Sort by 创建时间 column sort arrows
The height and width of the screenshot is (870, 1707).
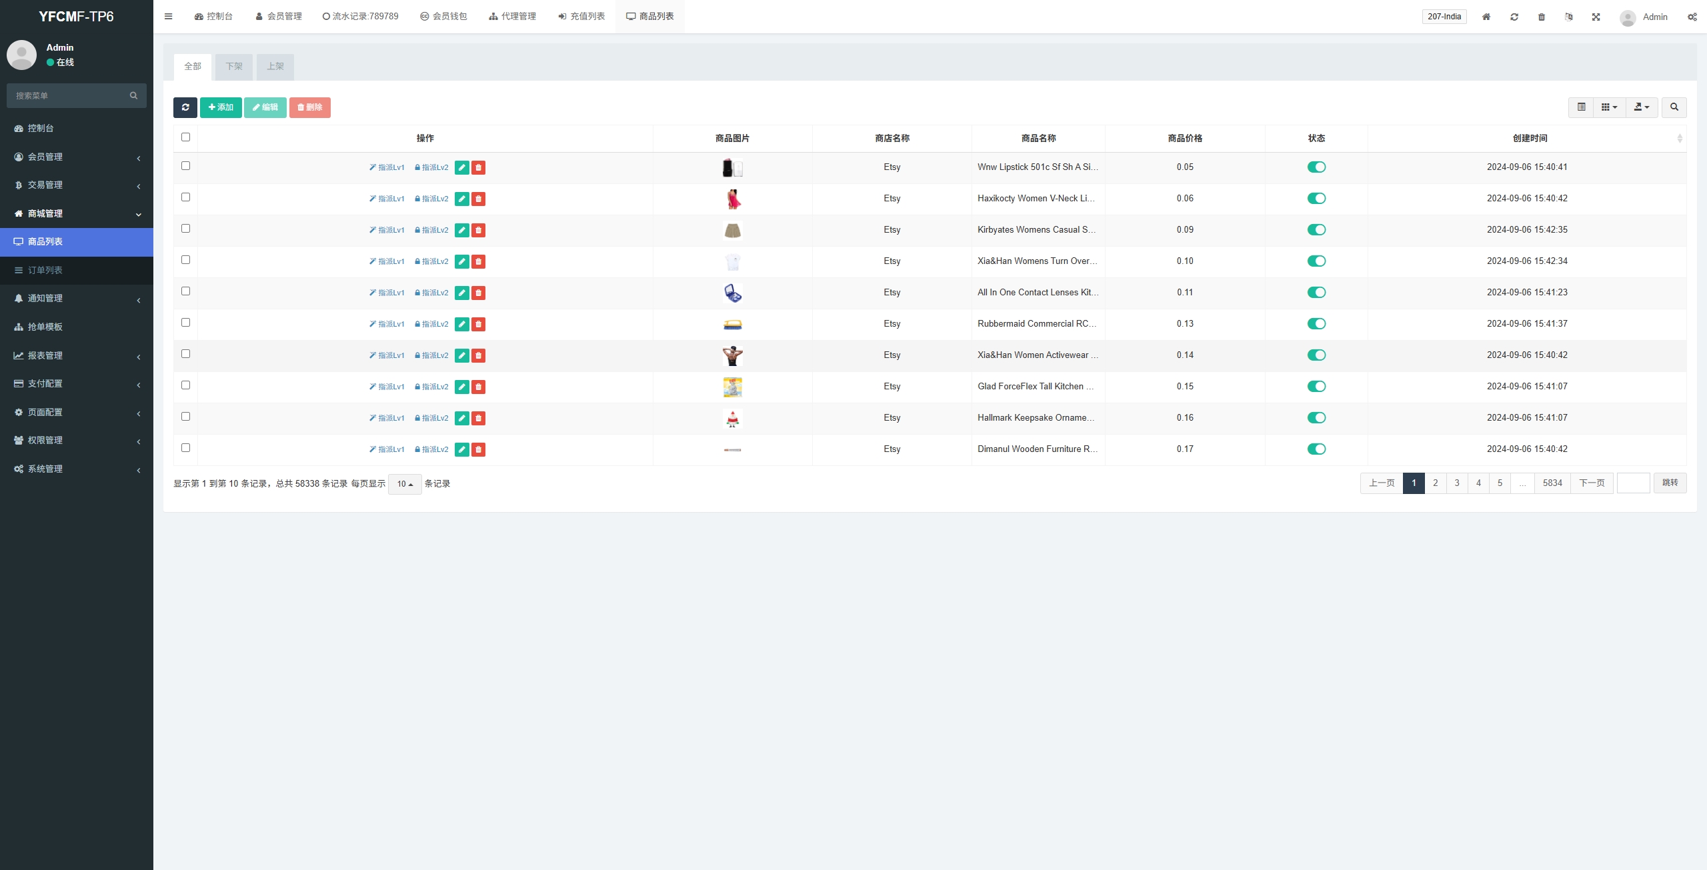(1680, 138)
